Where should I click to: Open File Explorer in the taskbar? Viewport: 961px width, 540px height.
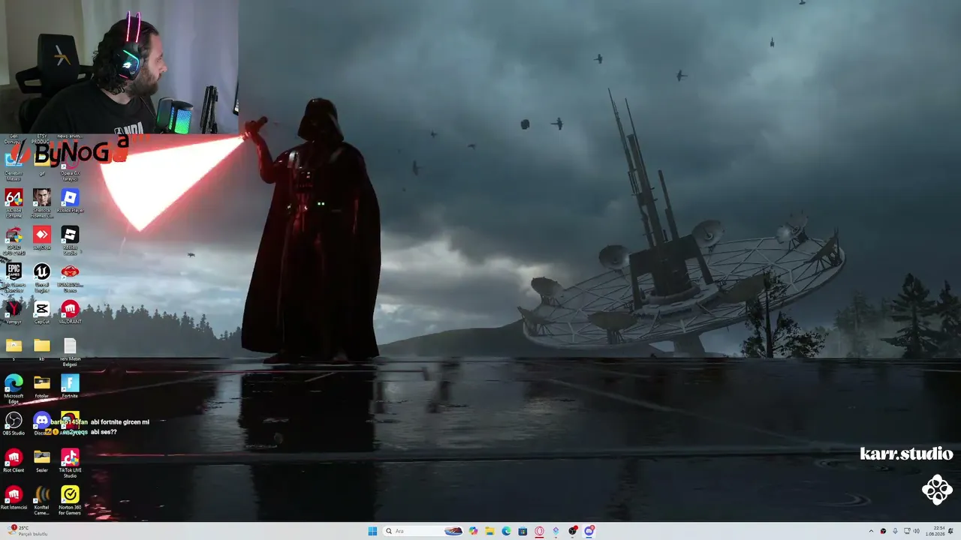[490, 531]
